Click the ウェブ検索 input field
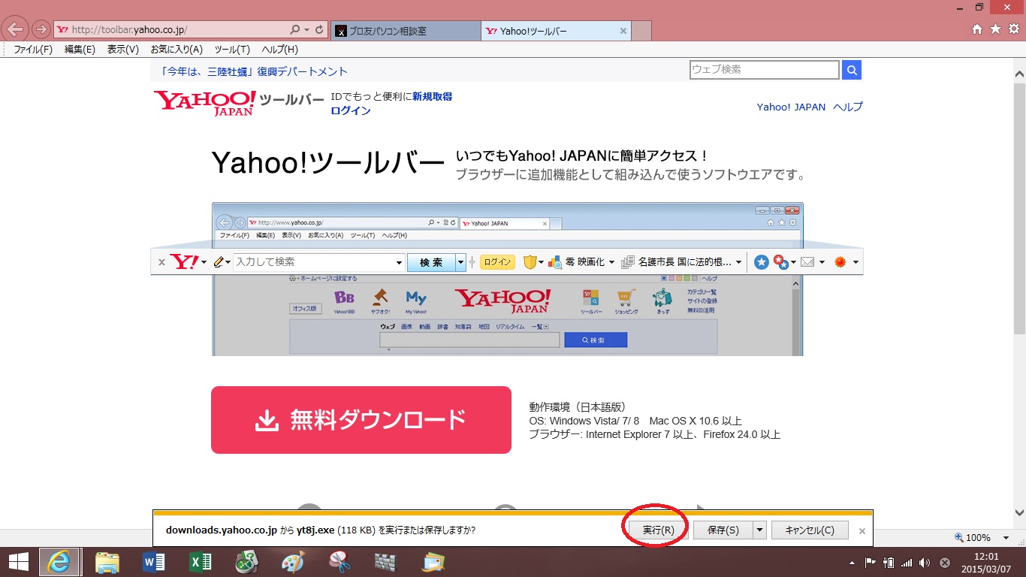Image resolution: width=1026 pixels, height=577 pixels. click(x=764, y=70)
